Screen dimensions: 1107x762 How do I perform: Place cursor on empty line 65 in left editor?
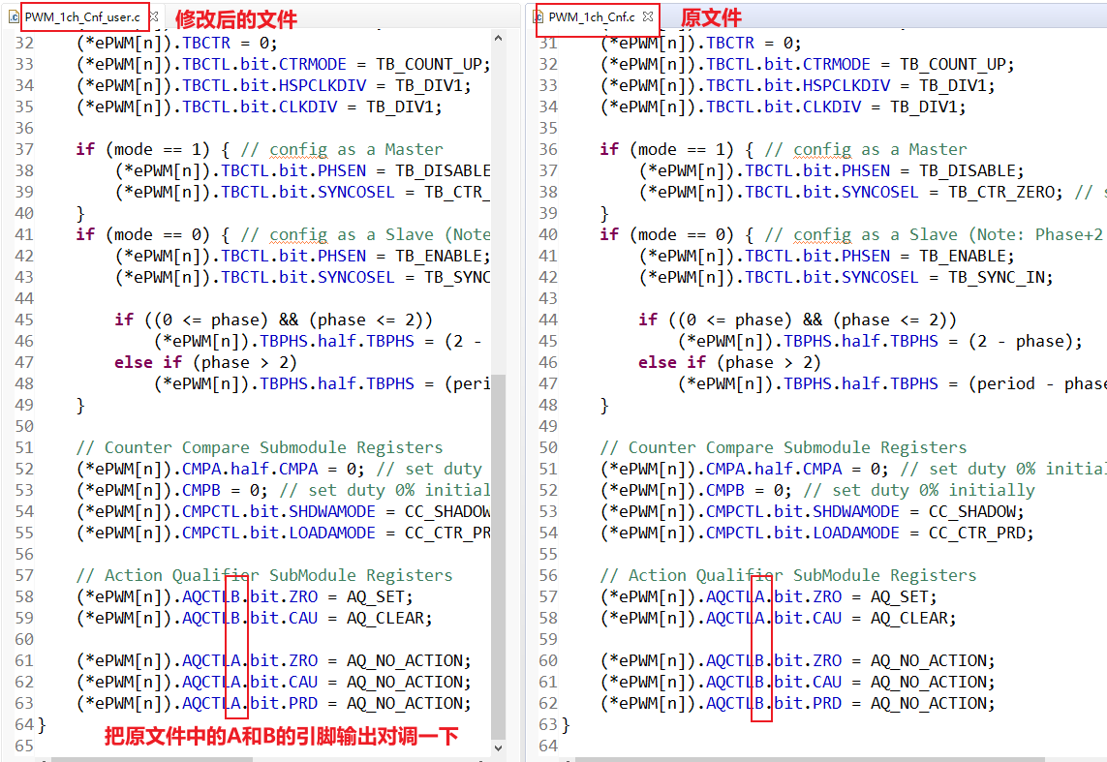(x=194, y=746)
